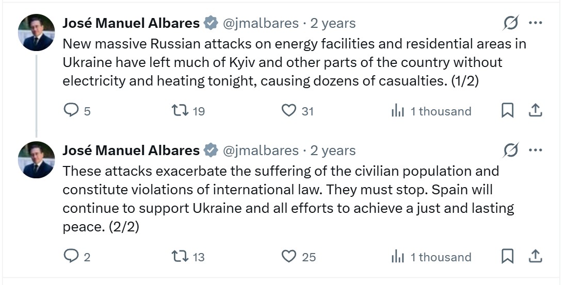This screenshot has width=567, height=285.
Task: Open the second tweet's '2 years' timestamp
Action: (333, 150)
